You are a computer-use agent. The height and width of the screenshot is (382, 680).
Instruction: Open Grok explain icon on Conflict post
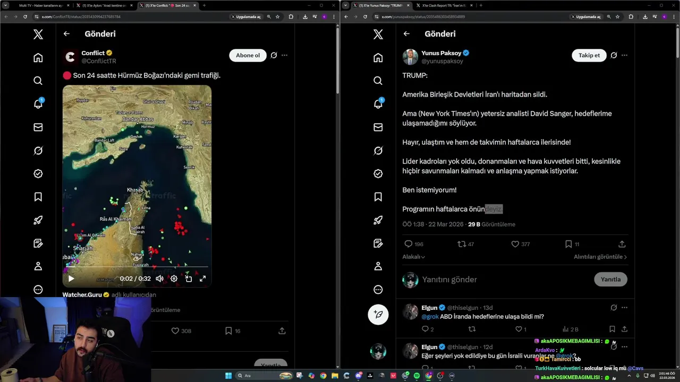tap(274, 55)
